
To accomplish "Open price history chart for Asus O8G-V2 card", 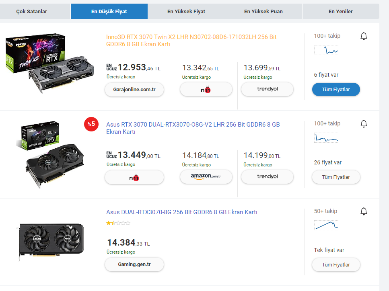I will tap(326, 138).
